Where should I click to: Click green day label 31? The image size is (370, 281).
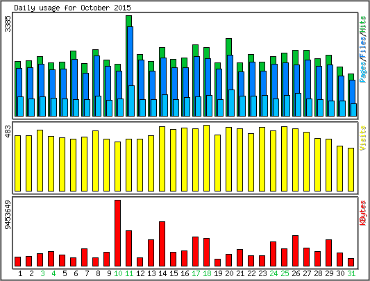[x=351, y=273]
